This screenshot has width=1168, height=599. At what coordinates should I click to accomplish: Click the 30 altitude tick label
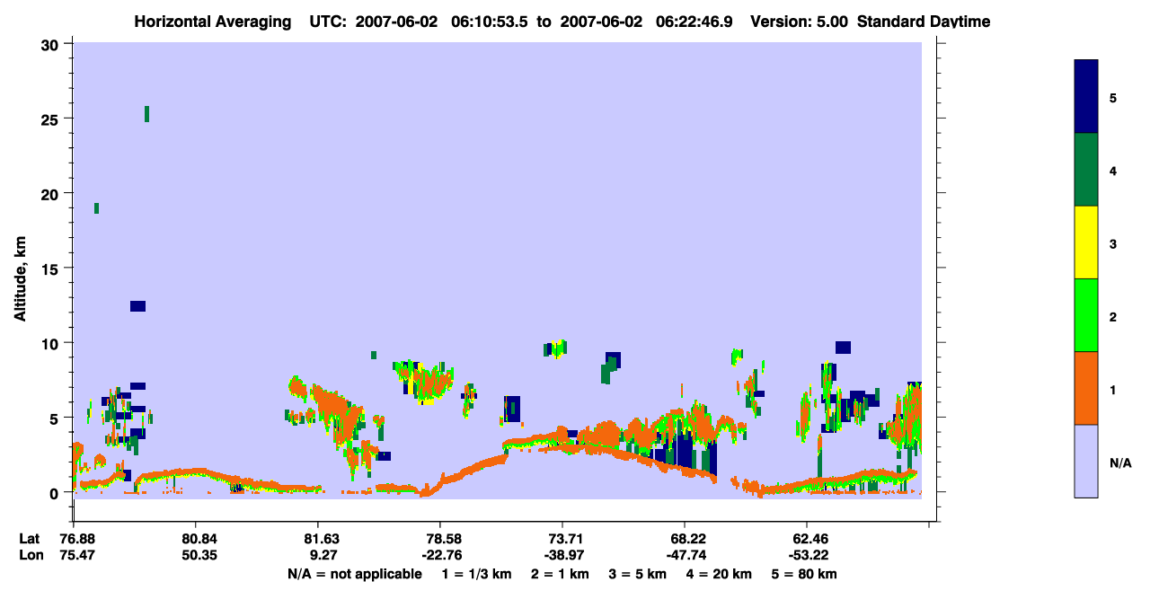pyautogui.click(x=52, y=44)
